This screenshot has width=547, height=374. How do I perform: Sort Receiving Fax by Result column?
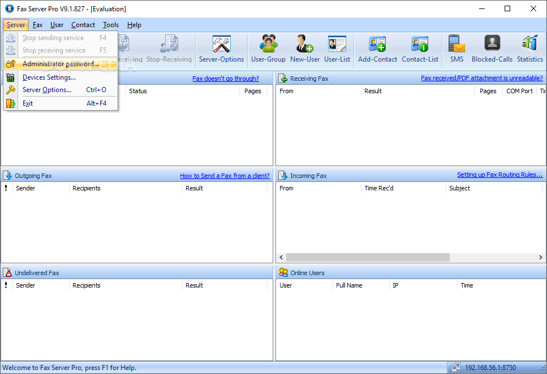coord(417,91)
